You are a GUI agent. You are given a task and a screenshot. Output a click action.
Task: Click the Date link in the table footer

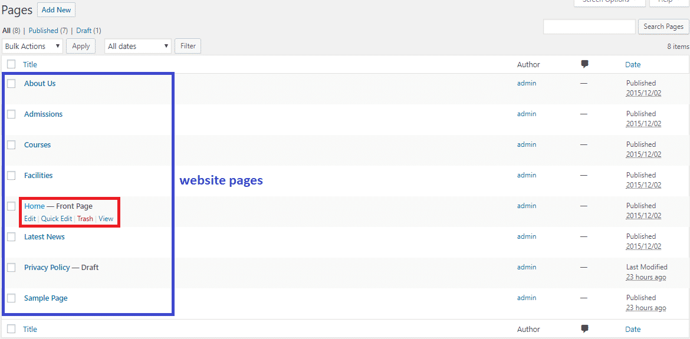coord(633,329)
